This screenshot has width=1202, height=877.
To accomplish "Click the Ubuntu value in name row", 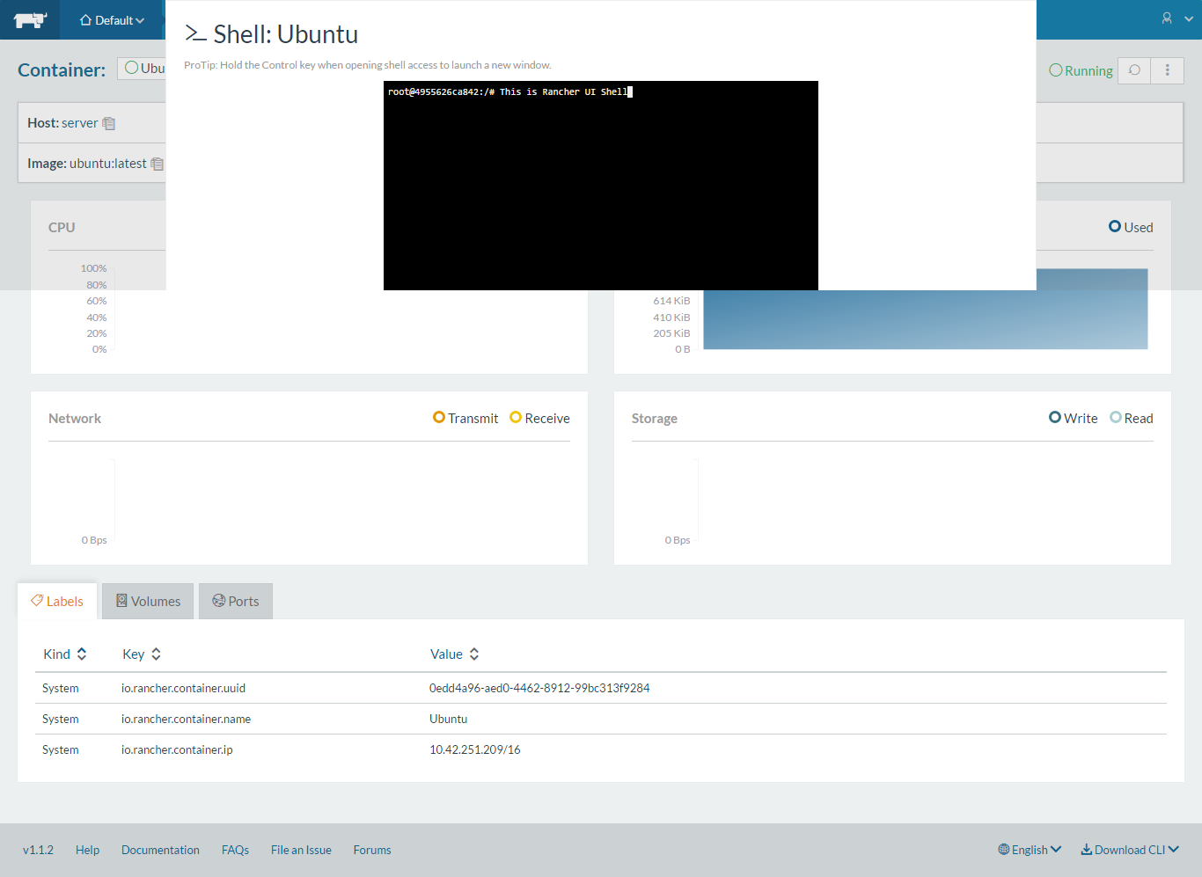I will (x=448, y=719).
